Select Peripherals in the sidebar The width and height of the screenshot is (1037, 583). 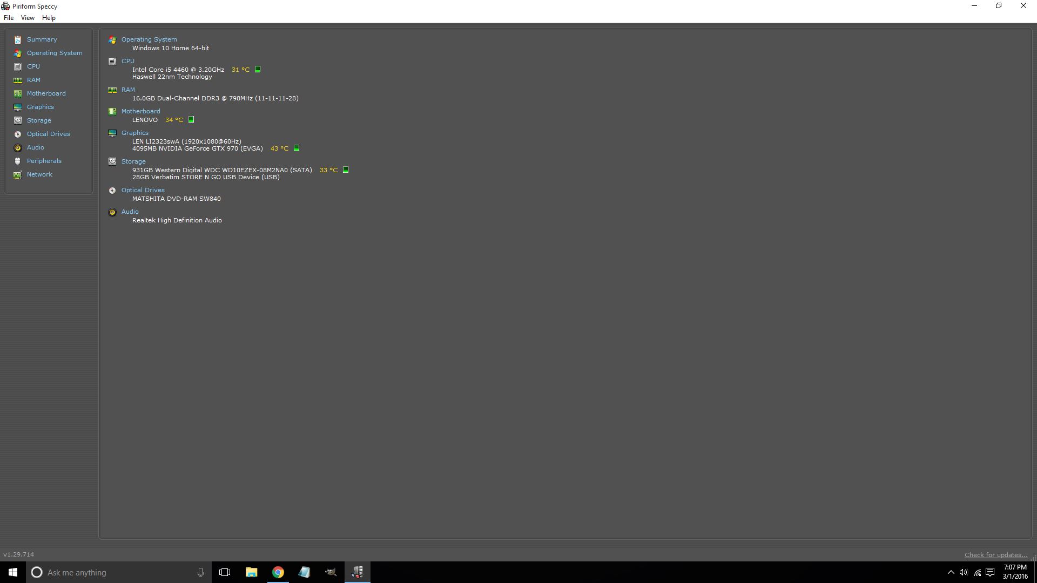tap(44, 161)
